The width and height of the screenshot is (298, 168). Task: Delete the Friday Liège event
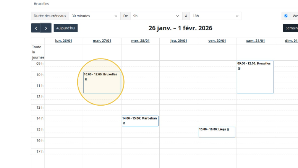tap(228, 129)
